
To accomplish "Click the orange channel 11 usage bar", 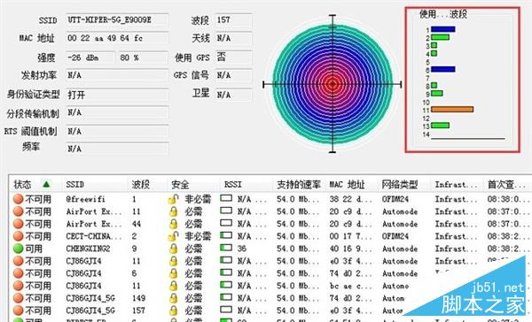I will (x=452, y=110).
